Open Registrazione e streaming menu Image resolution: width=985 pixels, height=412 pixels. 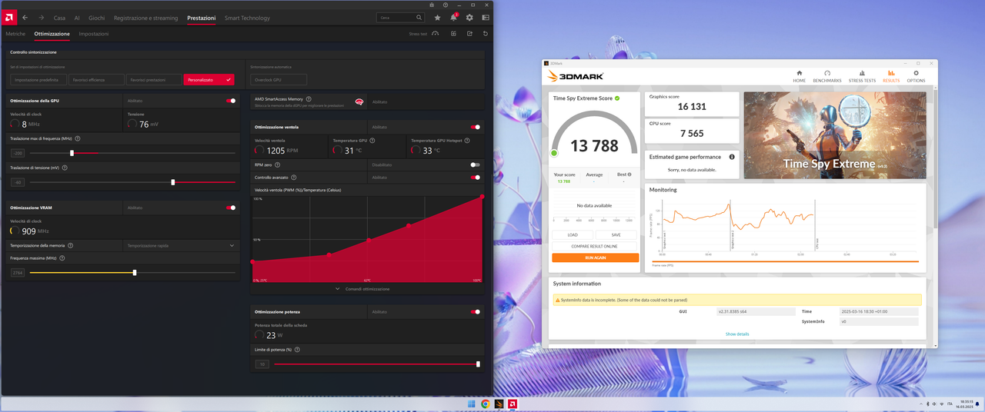(145, 18)
